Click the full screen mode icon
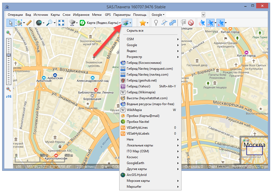Image resolution: width=272 pixels, height=192 pixels. (x=61, y=23)
